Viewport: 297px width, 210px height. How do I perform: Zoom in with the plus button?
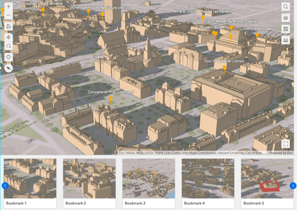[x=8, y=7]
